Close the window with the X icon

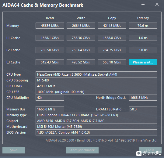[157, 4]
